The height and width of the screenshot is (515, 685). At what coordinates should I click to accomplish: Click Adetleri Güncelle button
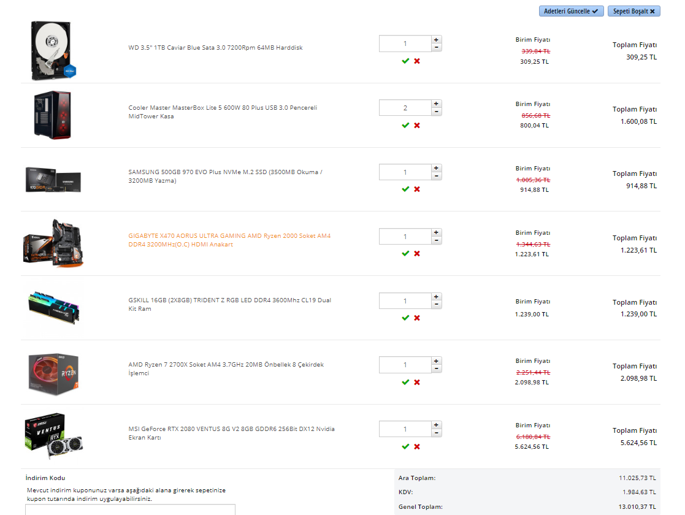(571, 11)
